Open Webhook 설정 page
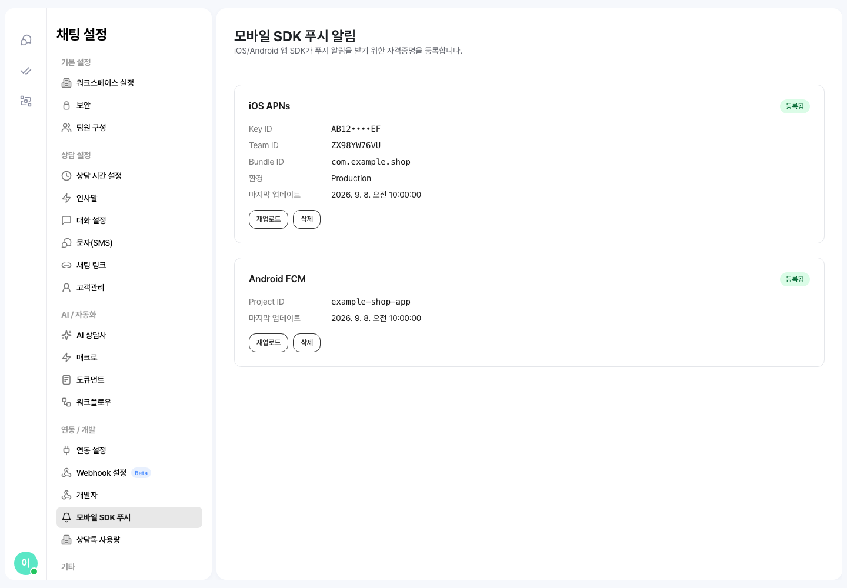The image size is (847, 588). [x=129, y=473]
